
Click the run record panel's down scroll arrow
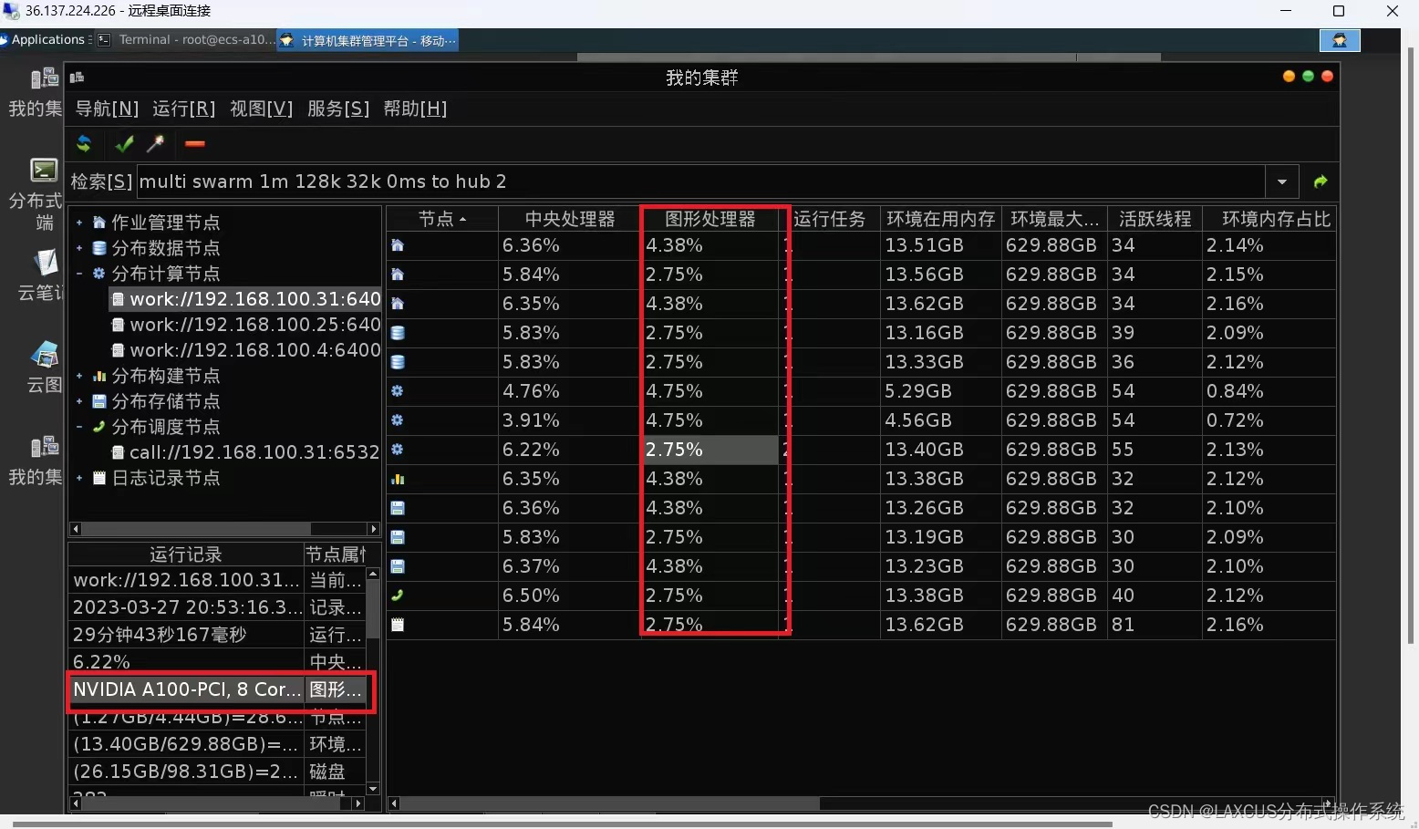(x=373, y=789)
